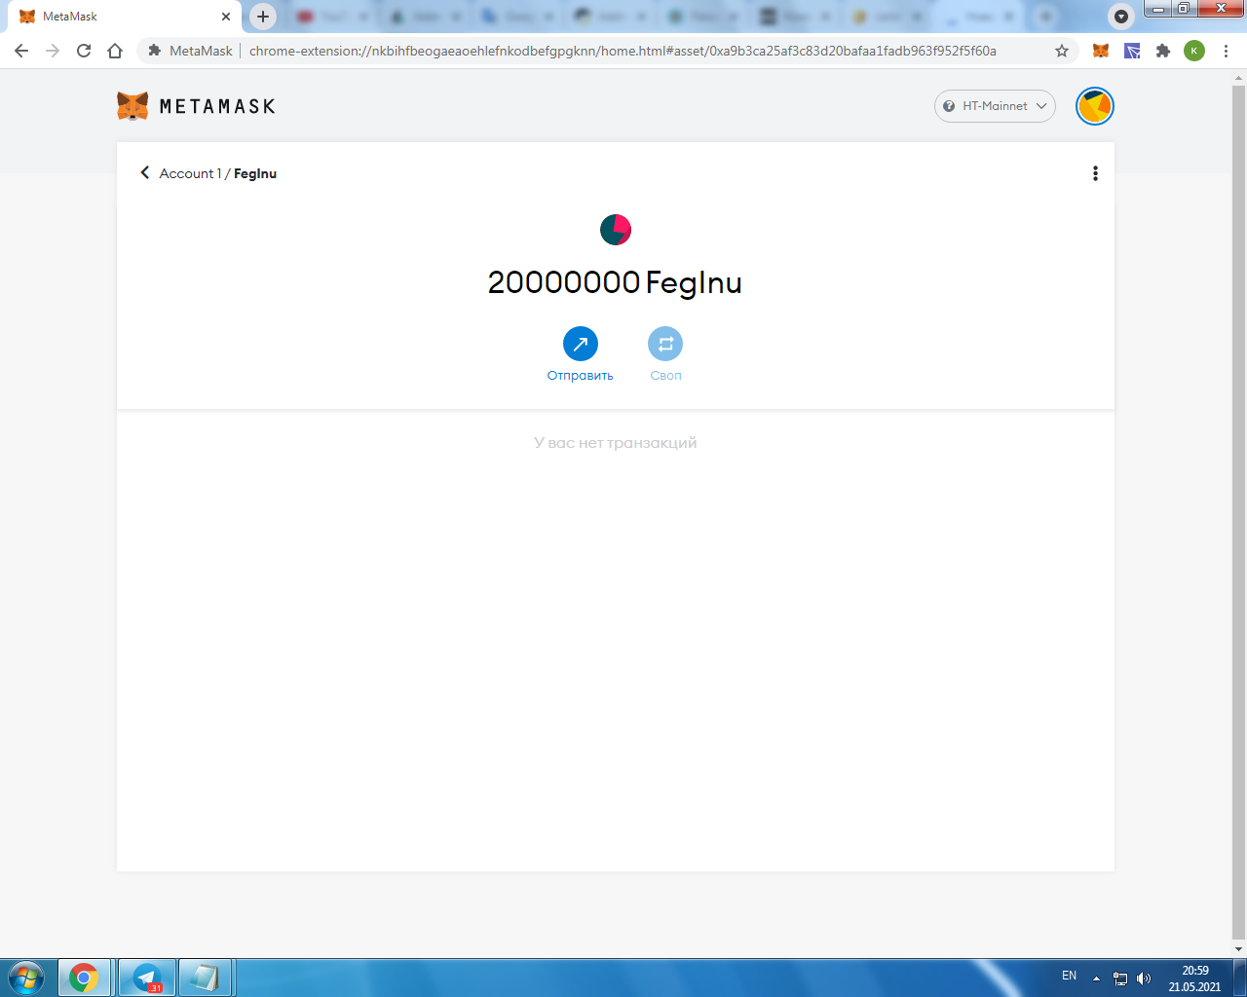Screen dimensions: 1247x997
Task: Click the Account 1 breadcrumb link
Action: 190,173
